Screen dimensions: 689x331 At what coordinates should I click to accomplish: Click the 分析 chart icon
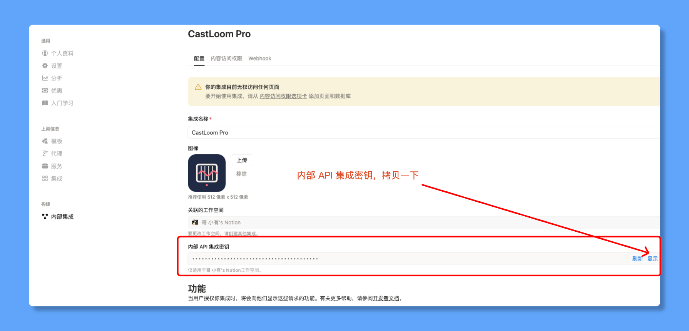click(45, 78)
